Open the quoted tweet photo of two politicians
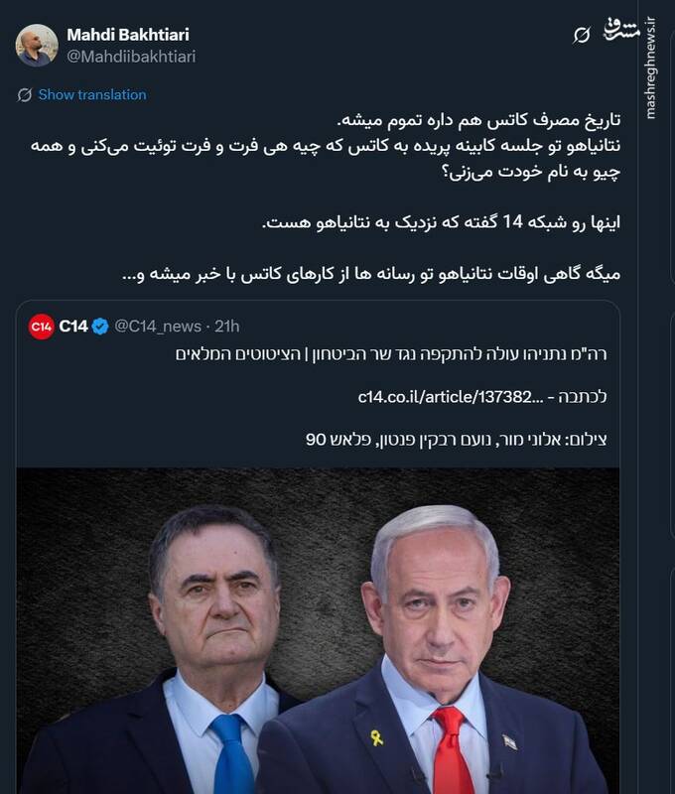Viewport: 675px width, 794px height. [x=318, y=630]
